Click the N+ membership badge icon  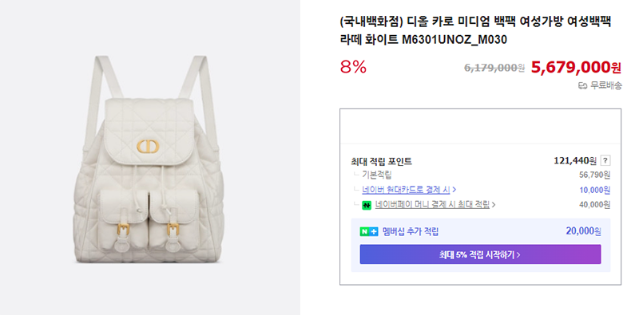pyautogui.click(x=369, y=232)
